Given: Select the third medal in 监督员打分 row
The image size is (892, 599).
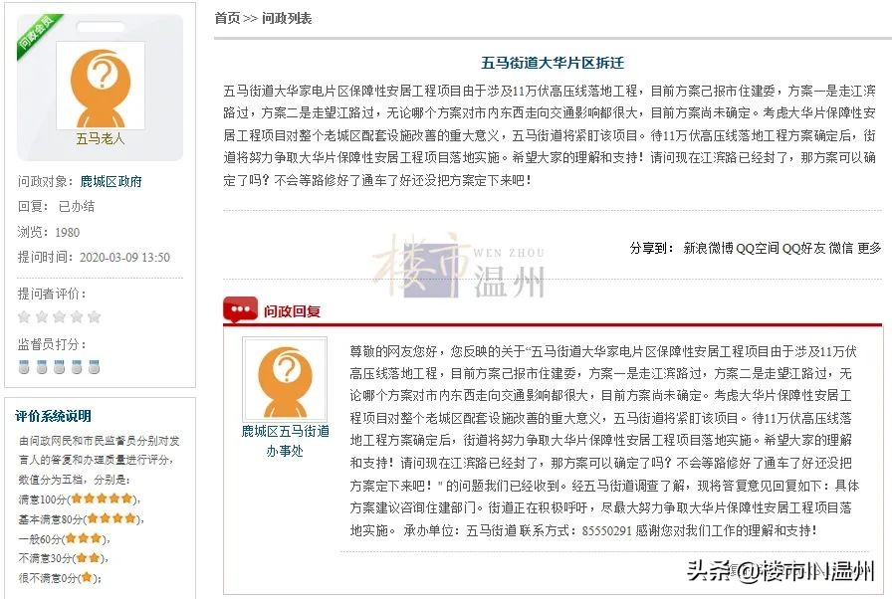Looking at the screenshot, I should point(58,366).
